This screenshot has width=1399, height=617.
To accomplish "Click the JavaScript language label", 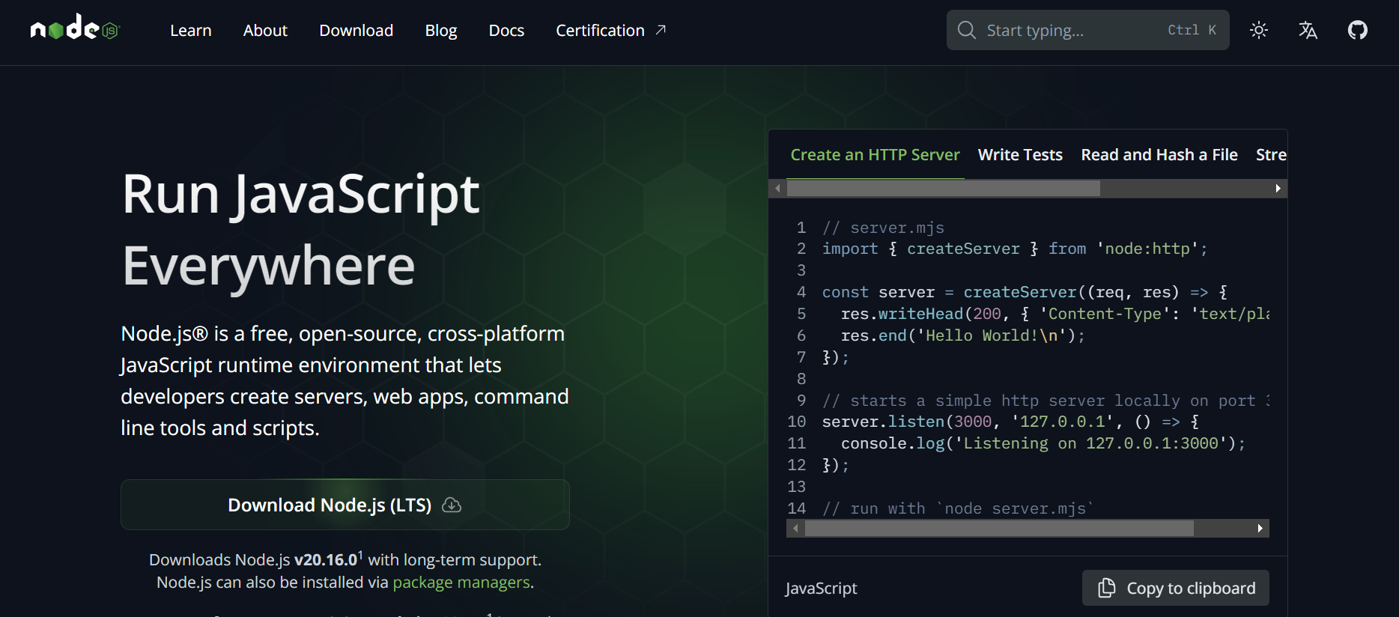I will pos(821,589).
